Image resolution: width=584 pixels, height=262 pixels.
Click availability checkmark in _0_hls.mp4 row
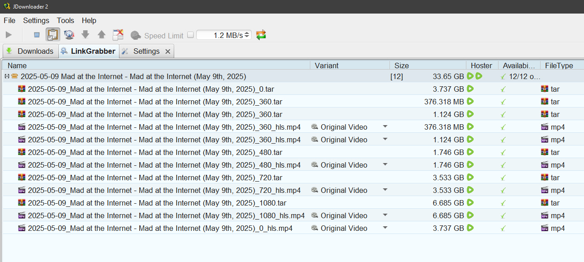pyautogui.click(x=503, y=228)
